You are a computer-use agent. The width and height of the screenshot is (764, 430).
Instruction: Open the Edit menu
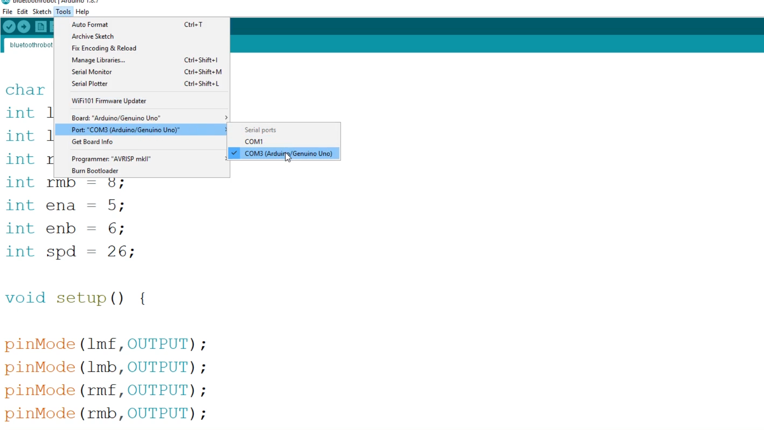[22, 12]
